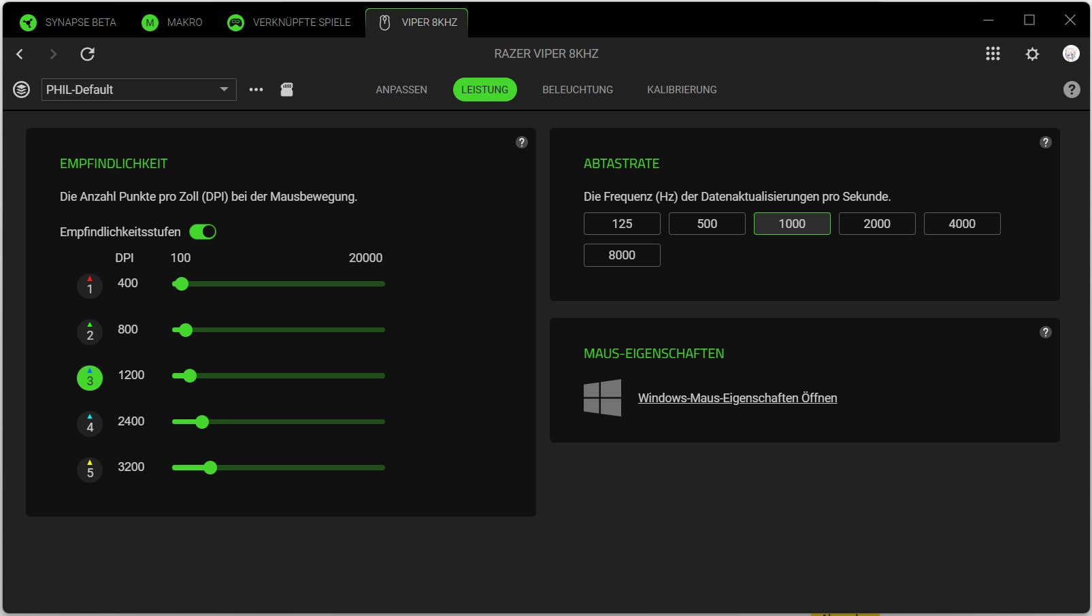This screenshot has width=1092, height=616.
Task: Click the profile stack icon
Action: pos(22,90)
